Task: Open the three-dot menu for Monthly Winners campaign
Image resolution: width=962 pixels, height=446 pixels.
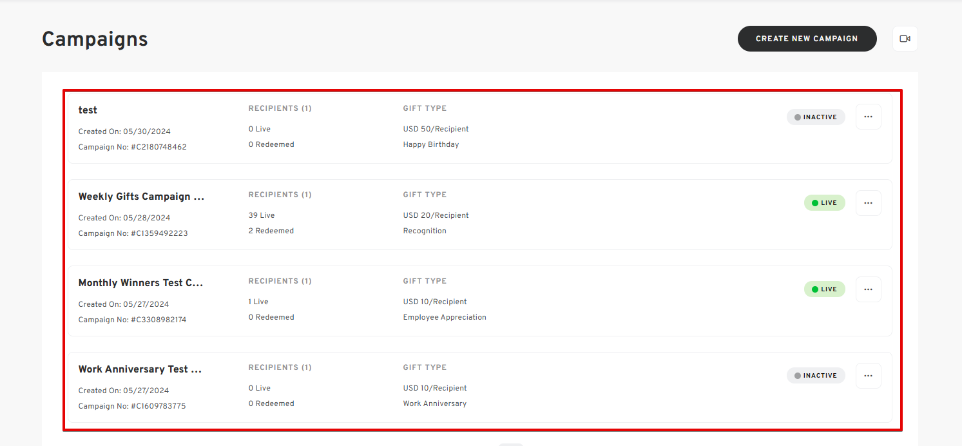Action: [x=868, y=289]
